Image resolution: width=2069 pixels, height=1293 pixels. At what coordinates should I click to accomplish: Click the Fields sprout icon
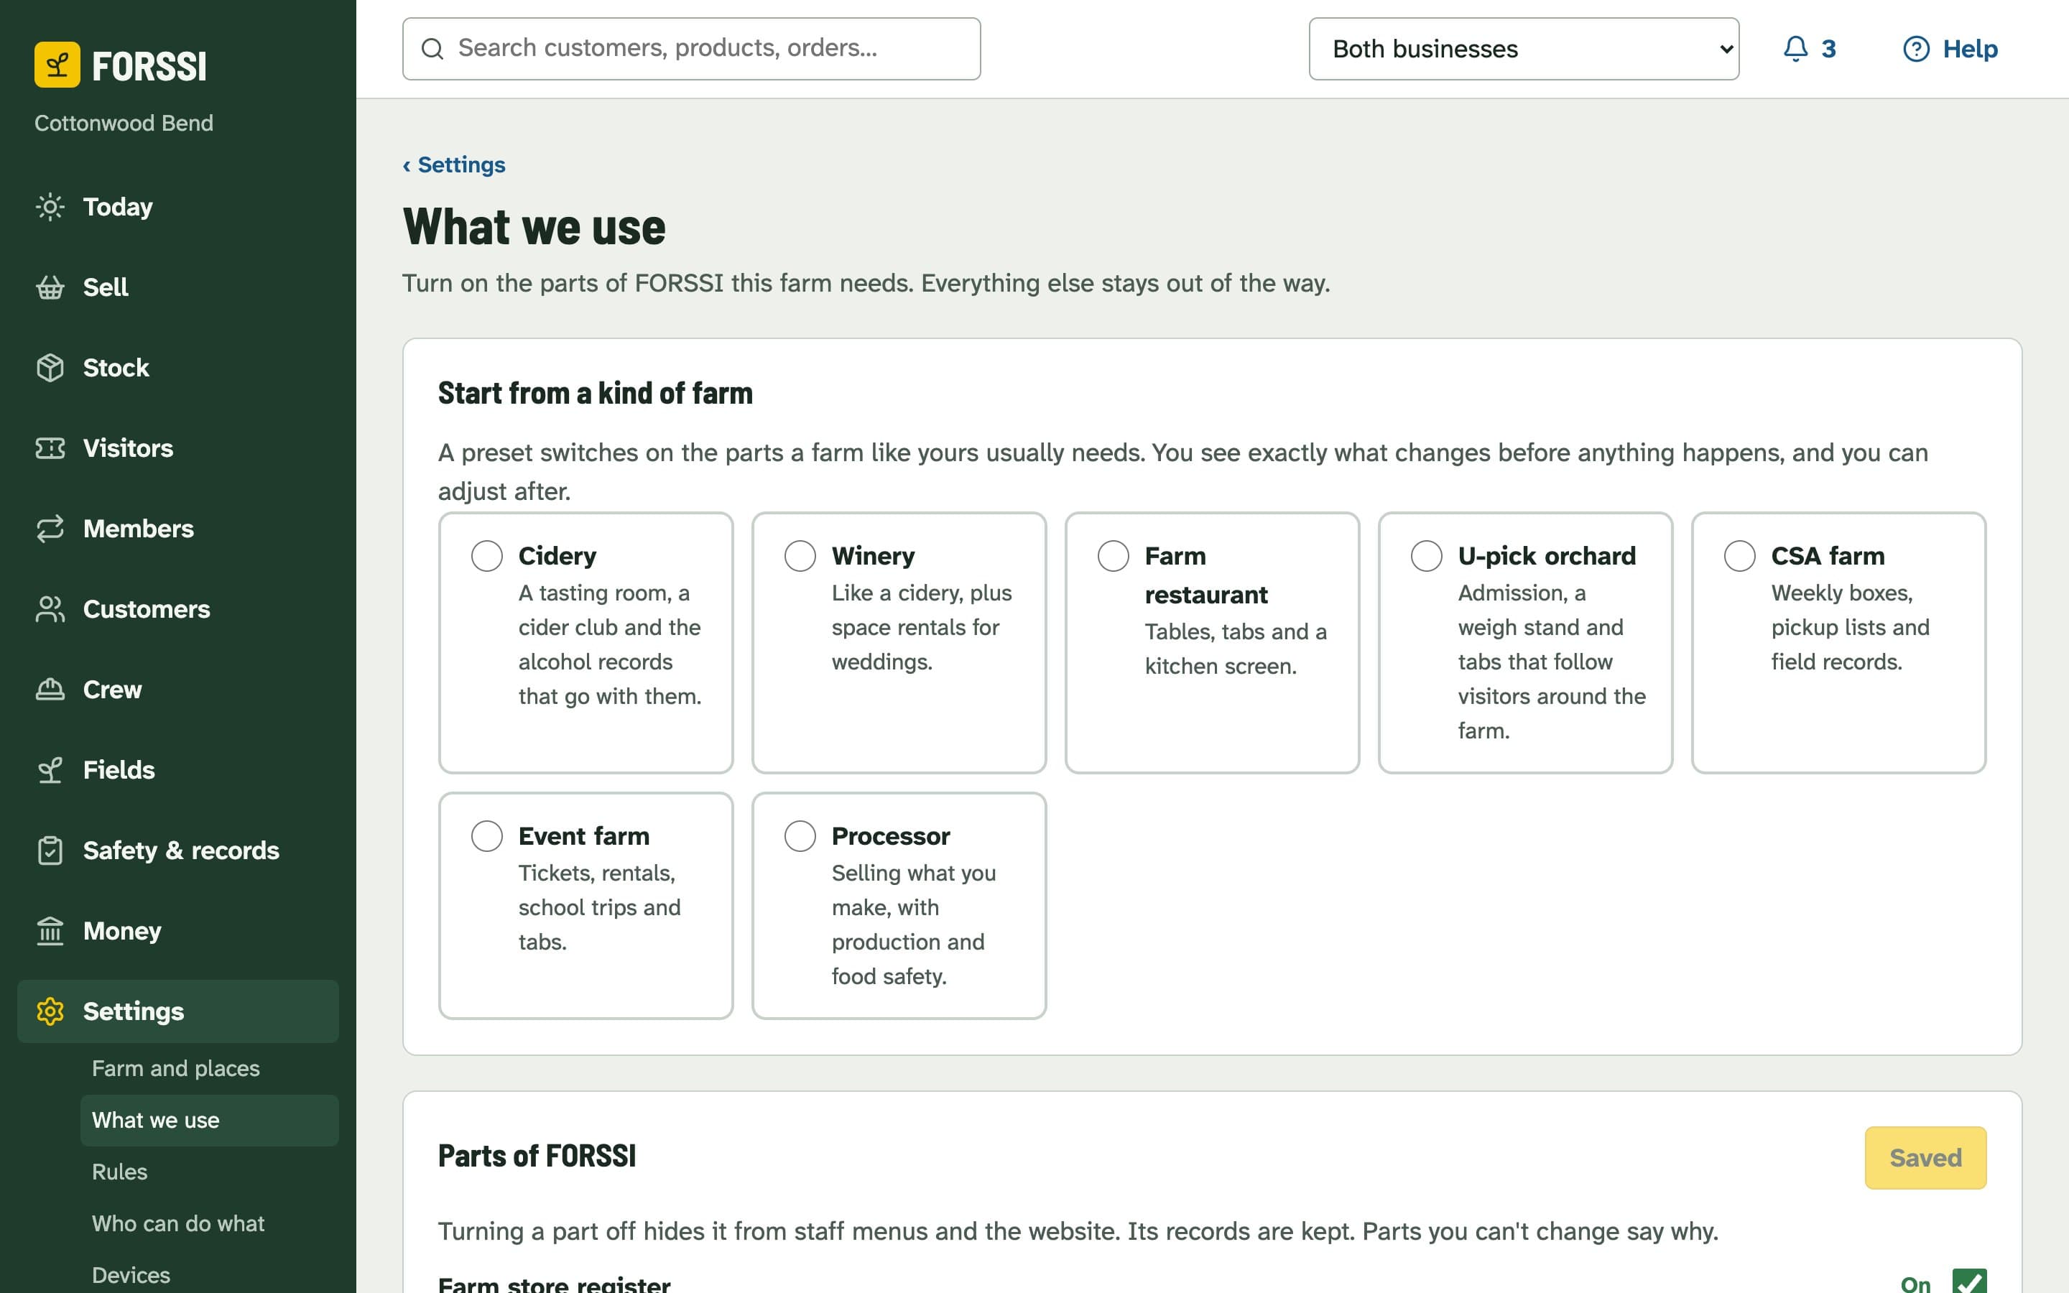[50, 769]
